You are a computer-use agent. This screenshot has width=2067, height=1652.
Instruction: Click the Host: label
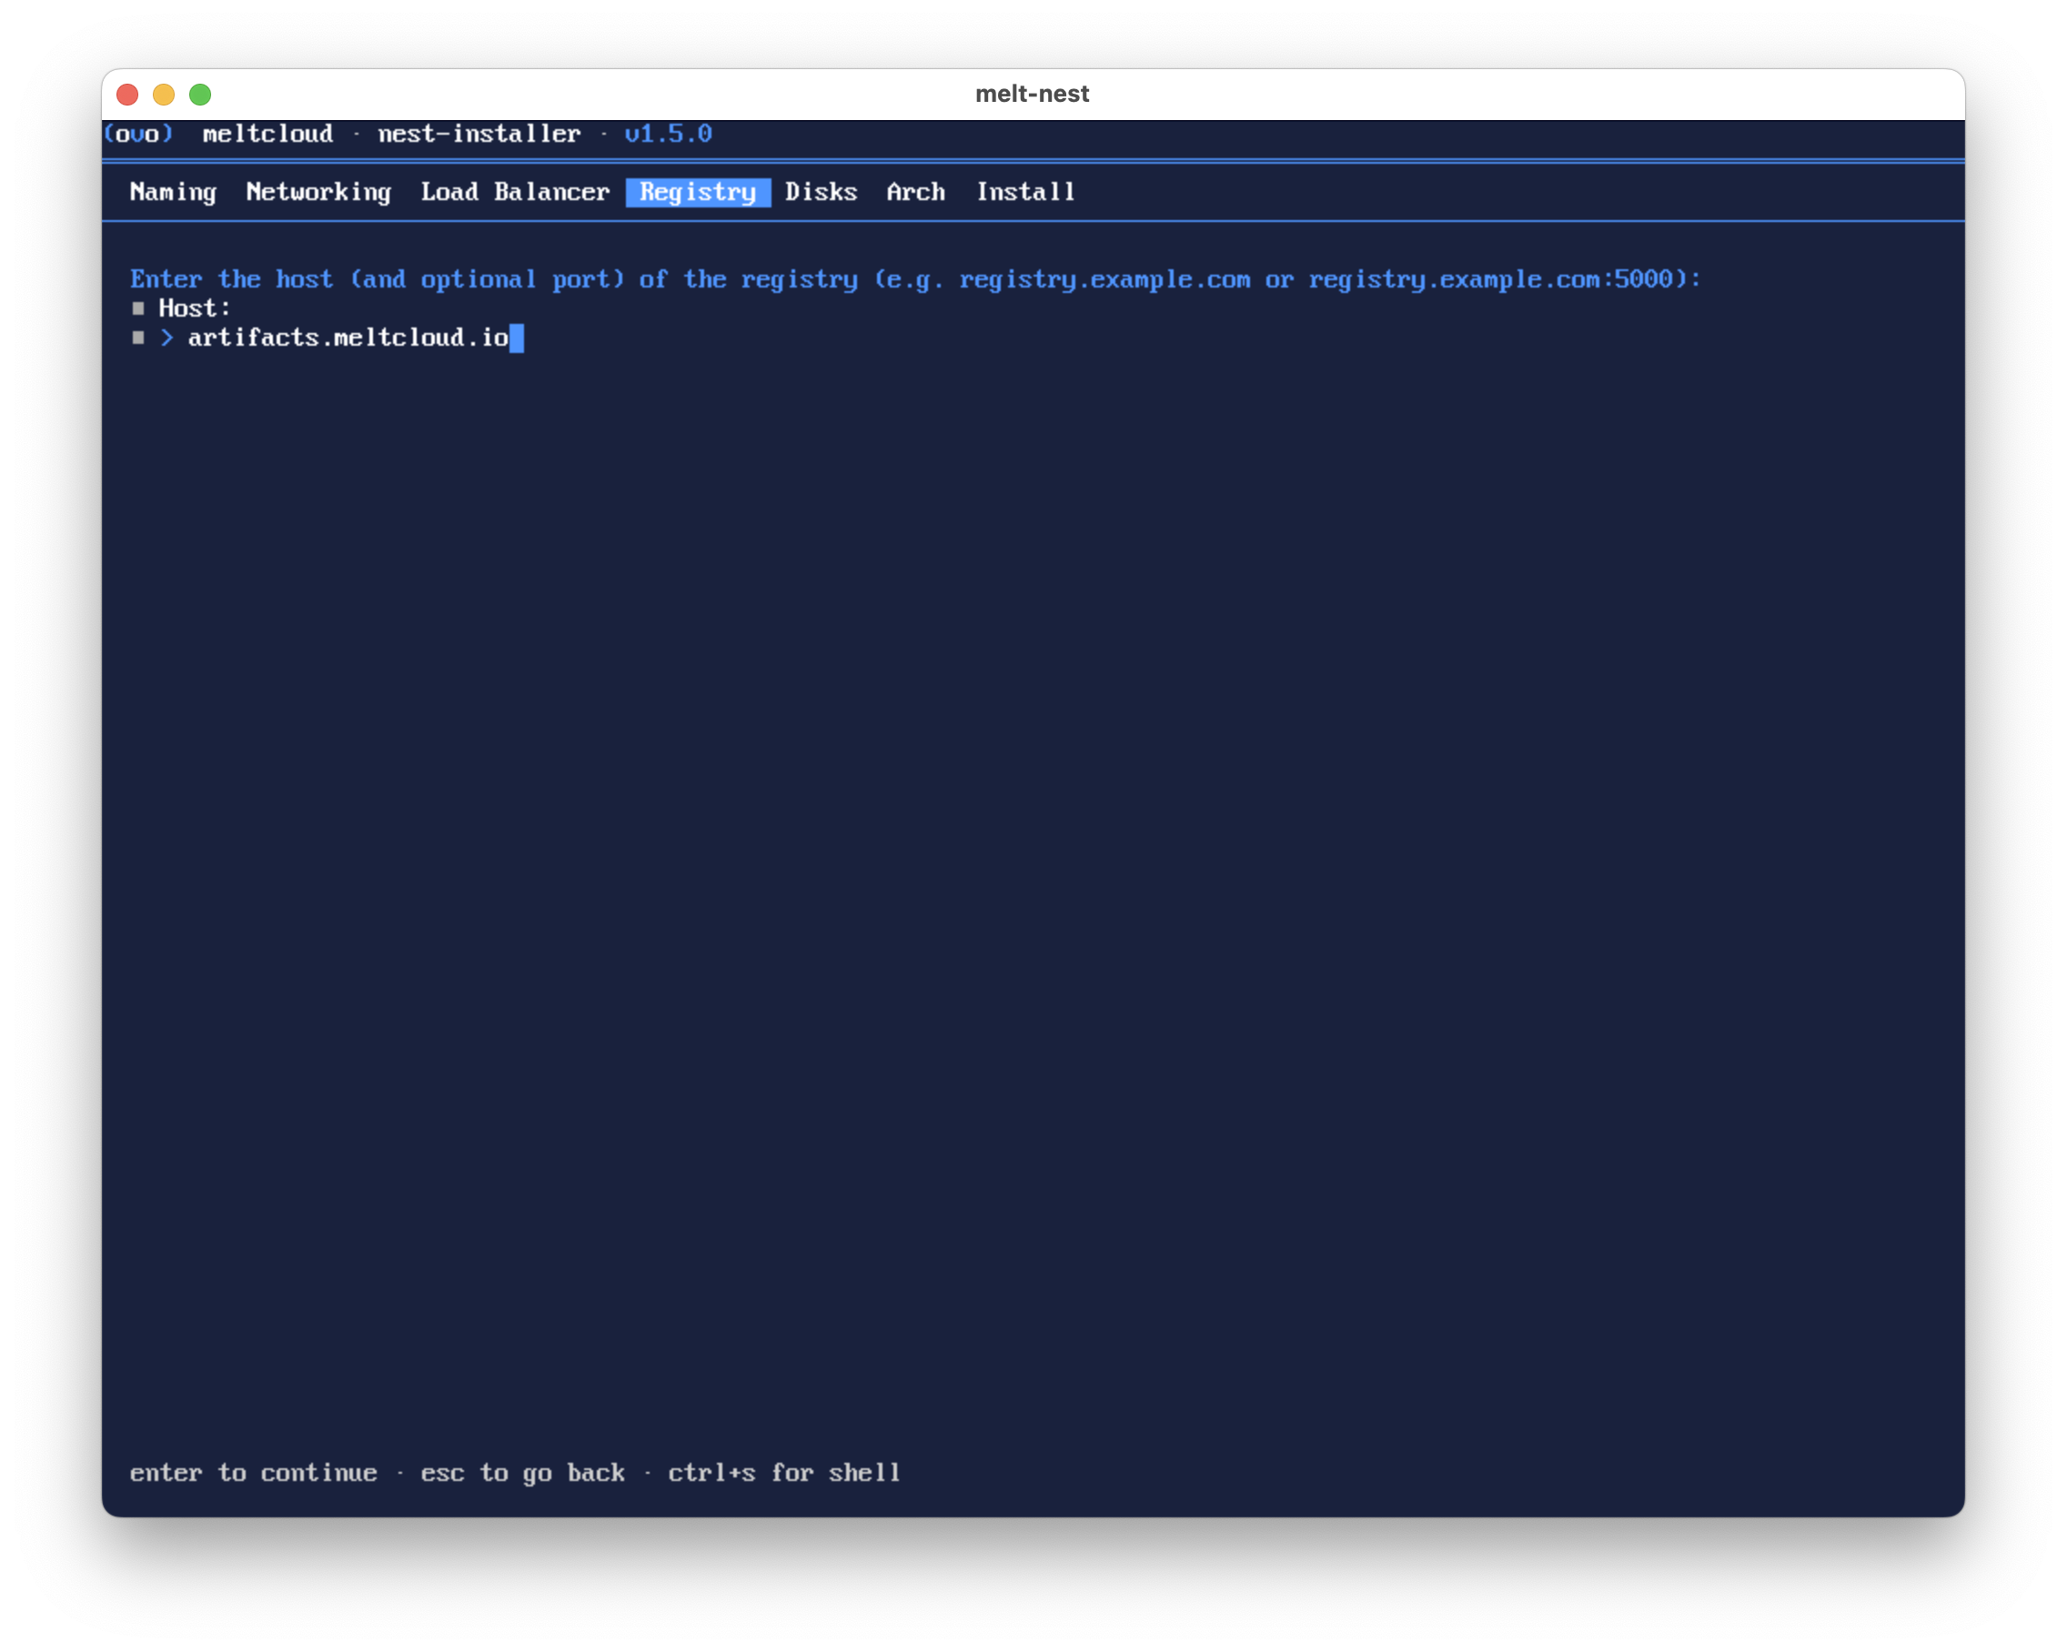pyautogui.click(x=195, y=307)
